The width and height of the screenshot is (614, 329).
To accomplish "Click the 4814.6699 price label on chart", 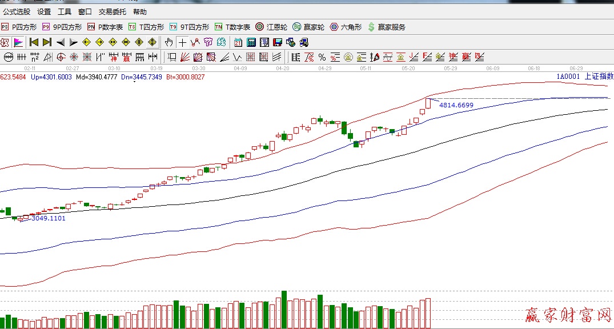I will [x=456, y=105].
